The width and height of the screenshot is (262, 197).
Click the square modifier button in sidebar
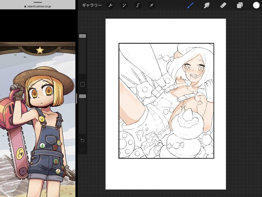pyautogui.click(x=82, y=84)
